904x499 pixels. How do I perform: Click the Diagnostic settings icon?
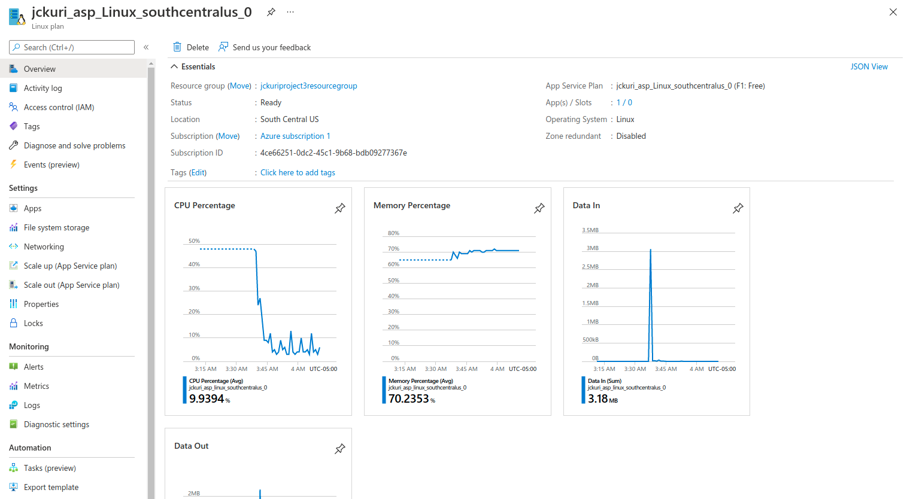coord(13,424)
